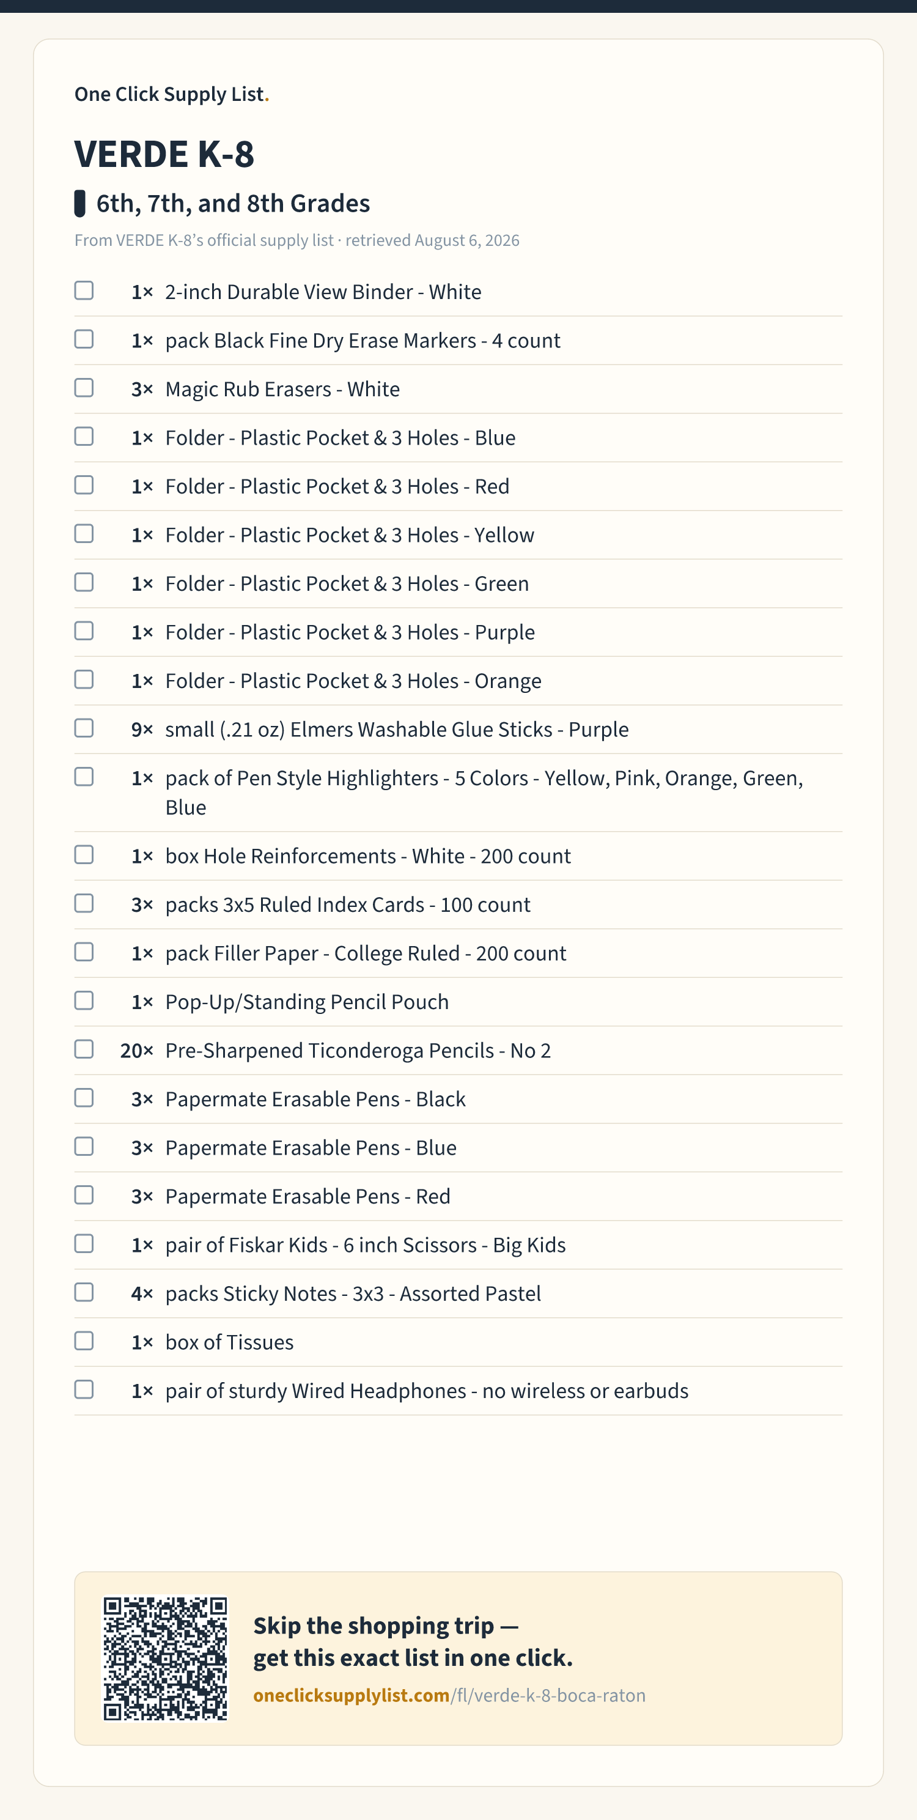
Task: Click the QR code image
Action: [165, 1658]
